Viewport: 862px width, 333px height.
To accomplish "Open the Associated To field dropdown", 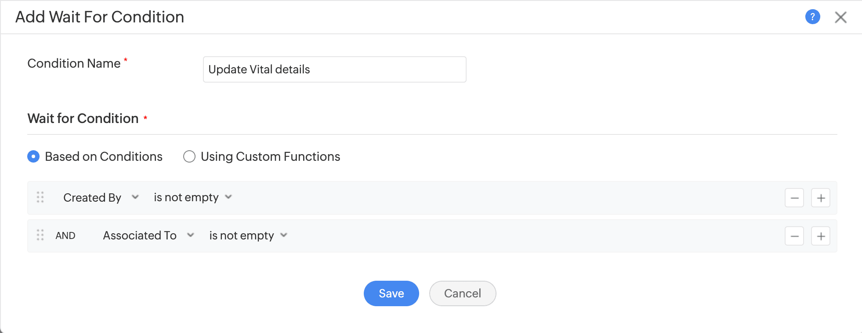I will tap(148, 235).
